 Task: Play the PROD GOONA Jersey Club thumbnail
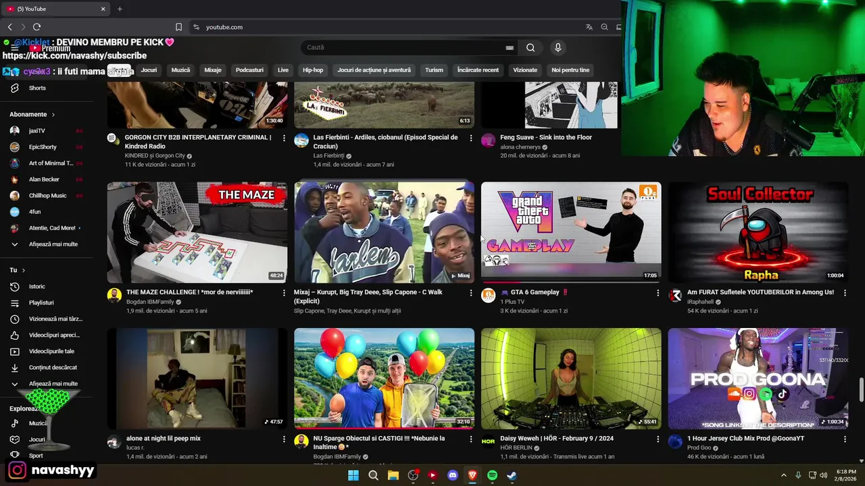coord(758,379)
